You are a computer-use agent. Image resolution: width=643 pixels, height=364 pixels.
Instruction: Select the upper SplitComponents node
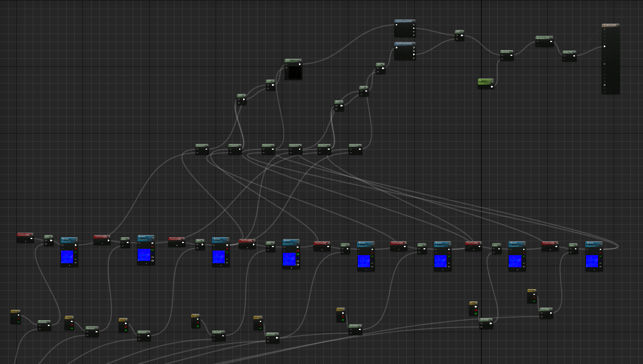(x=404, y=29)
